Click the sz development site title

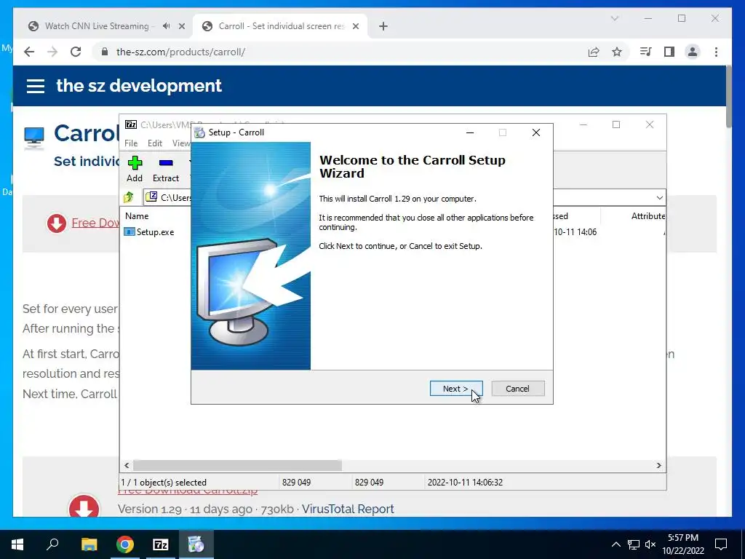click(x=139, y=86)
